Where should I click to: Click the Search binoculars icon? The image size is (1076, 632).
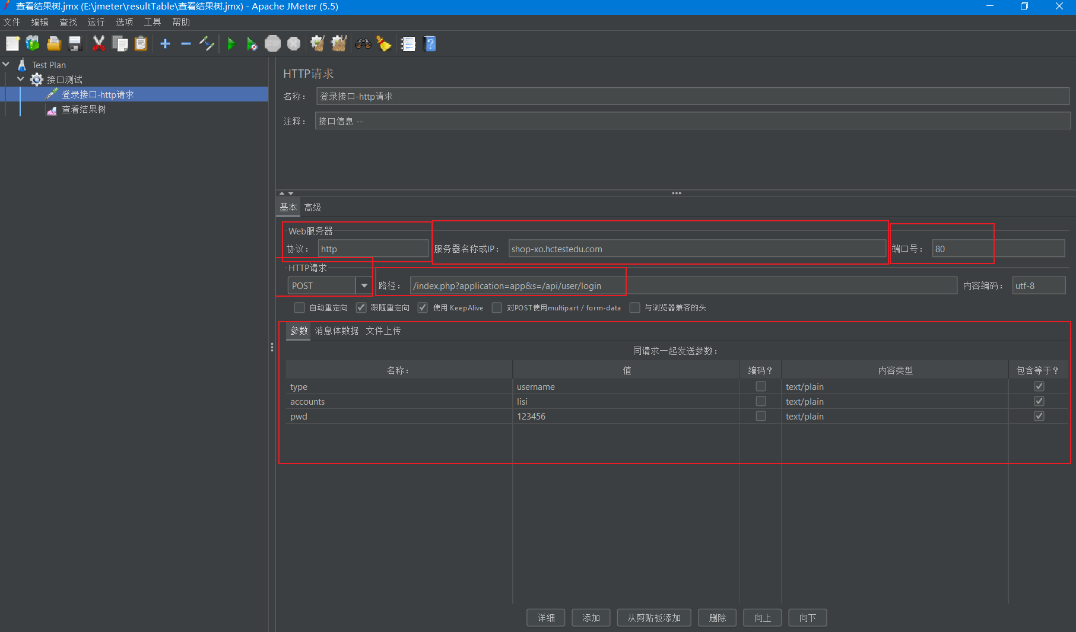(363, 43)
